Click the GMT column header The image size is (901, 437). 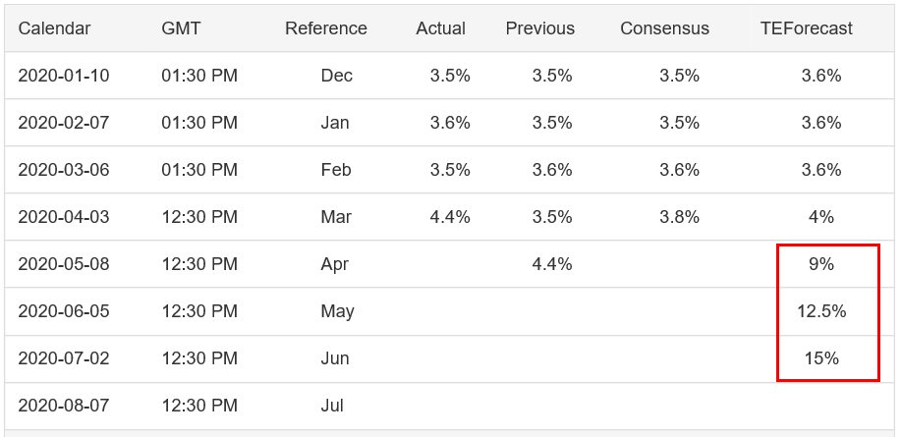click(x=181, y=28)
